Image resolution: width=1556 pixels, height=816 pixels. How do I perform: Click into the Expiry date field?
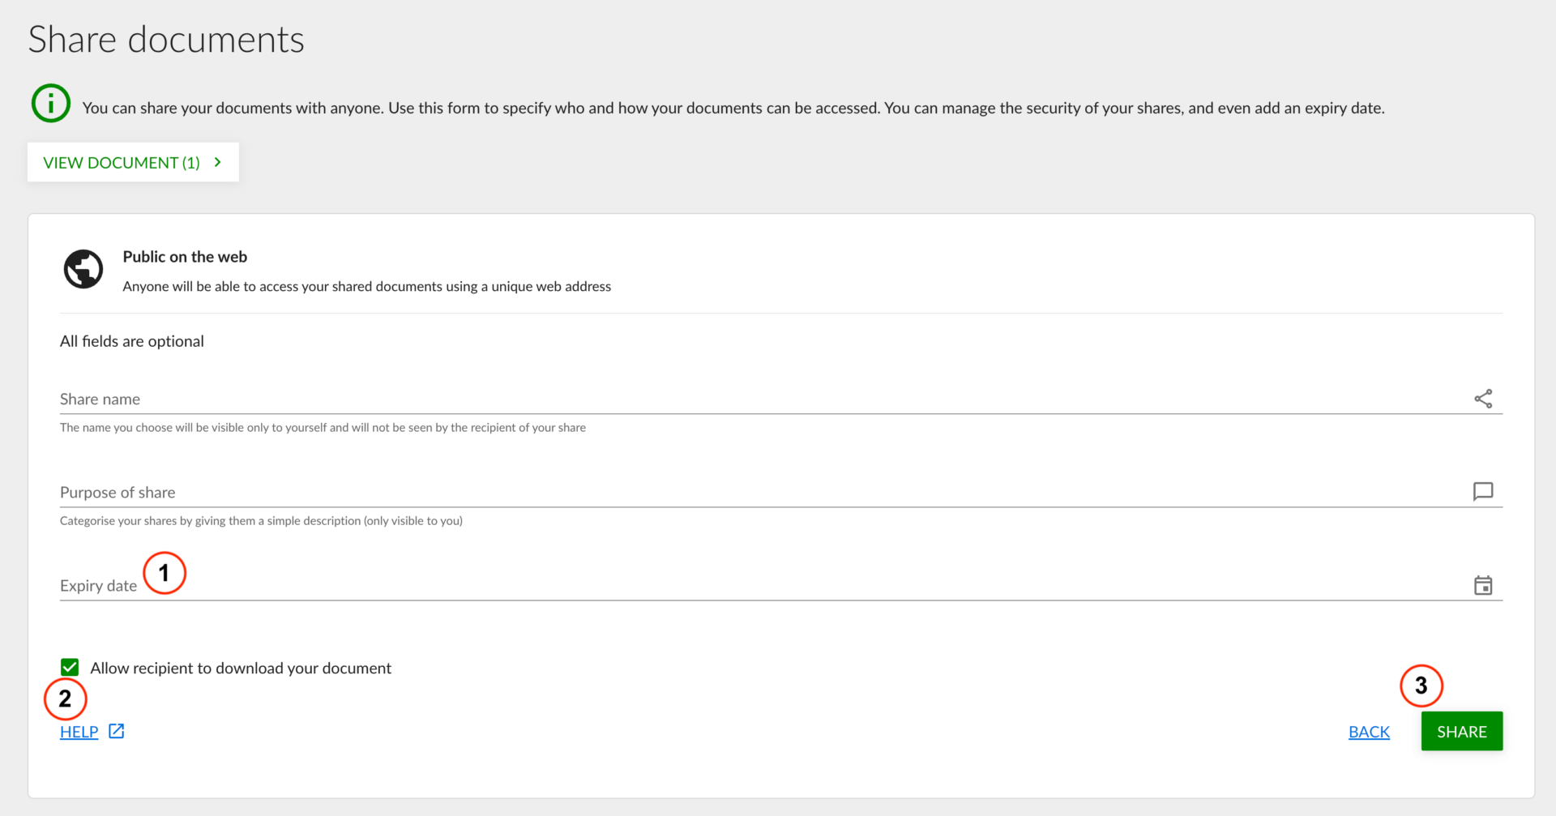click(x=729, y=585)
